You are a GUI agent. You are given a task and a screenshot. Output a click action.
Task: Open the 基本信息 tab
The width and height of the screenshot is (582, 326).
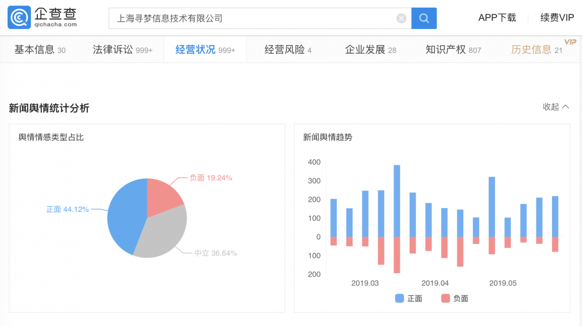pyautogui.click(x=40, y=49)
